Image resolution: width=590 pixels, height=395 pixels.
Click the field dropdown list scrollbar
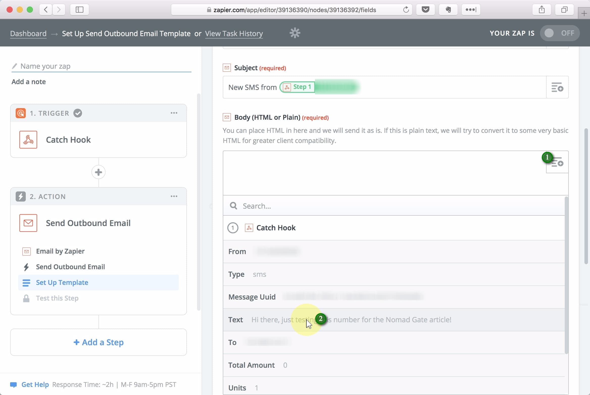566,275
